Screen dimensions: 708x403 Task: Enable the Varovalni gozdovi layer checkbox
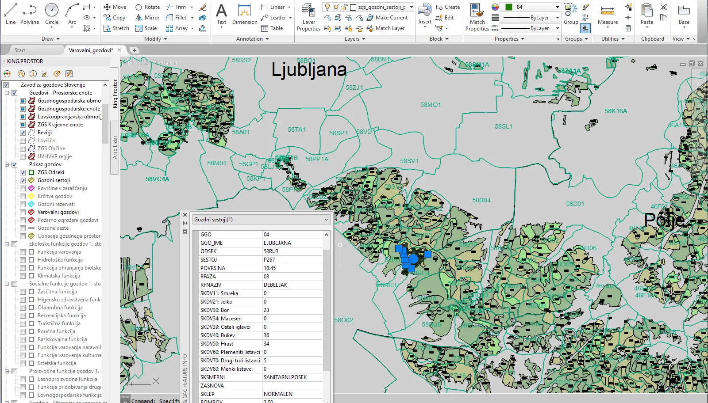coord(23,212)
